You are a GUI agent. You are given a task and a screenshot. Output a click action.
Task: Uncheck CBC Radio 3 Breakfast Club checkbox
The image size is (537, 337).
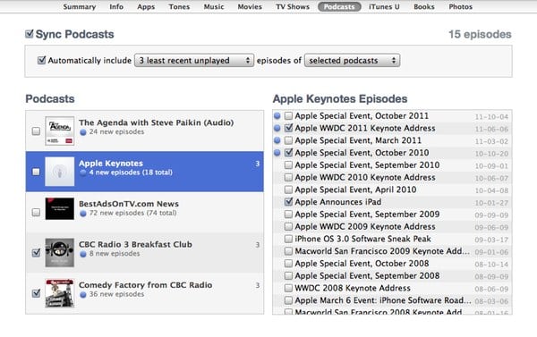click(36, 252)
